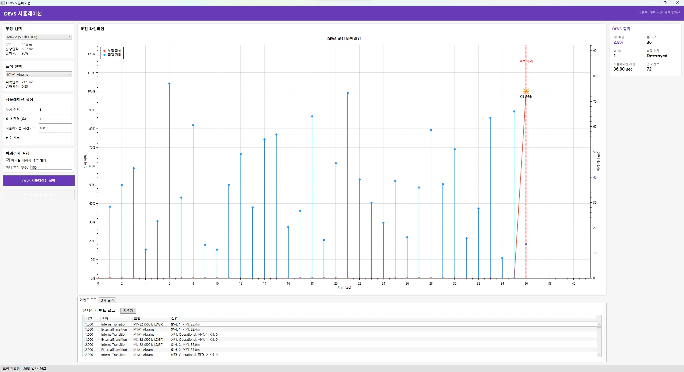Screen dimensions: 684x372
Task: Click the 지우기 clear log button
Action: point(128,311)
